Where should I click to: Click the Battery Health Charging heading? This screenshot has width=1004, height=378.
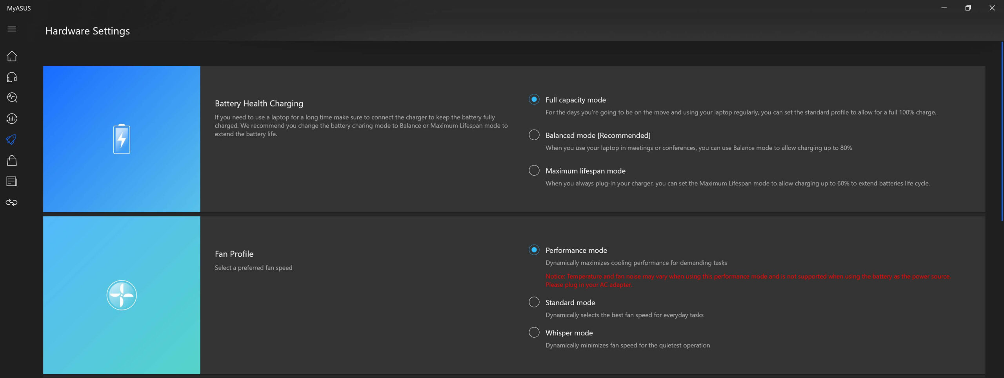pyautogui.click(x=259, y=103)
